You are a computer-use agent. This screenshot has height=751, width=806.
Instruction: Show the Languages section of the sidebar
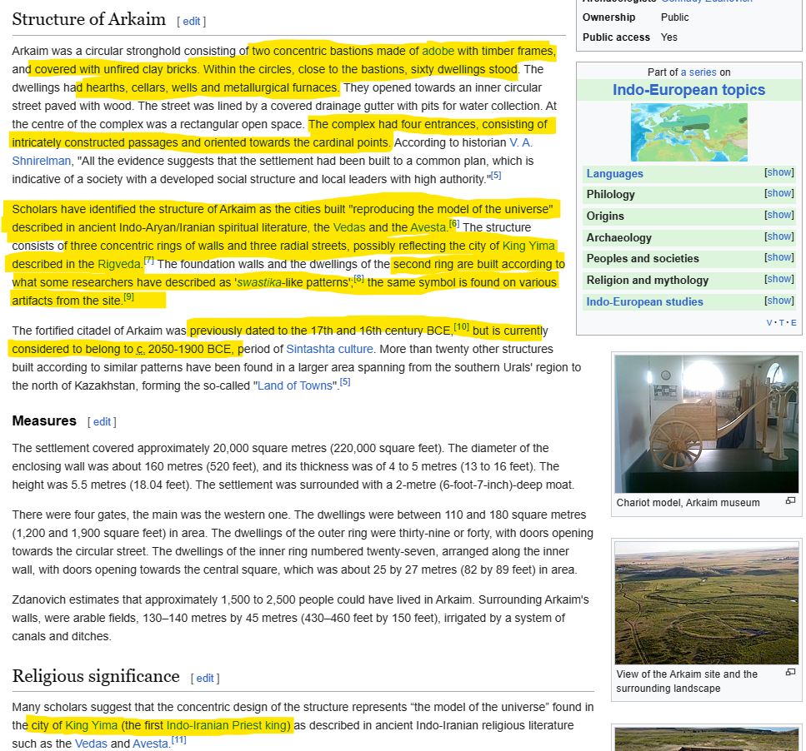tap(778, 172)
